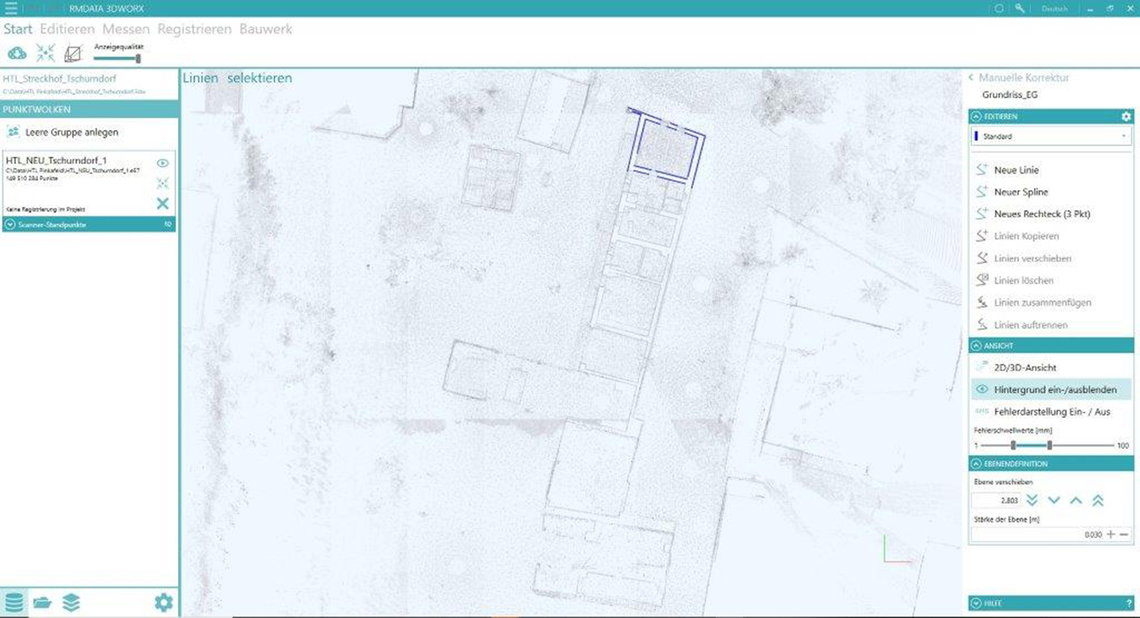Click Leere Gruppe anlegen
Viewport: 1140px width, 618px height.
(x=71, y=132)
